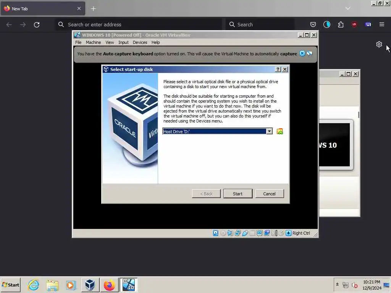The height and width of the screenshot is (293, 391).
Task: Click the scrollbar in the background VirtualBox Manager window
Action: click(359, 115)
